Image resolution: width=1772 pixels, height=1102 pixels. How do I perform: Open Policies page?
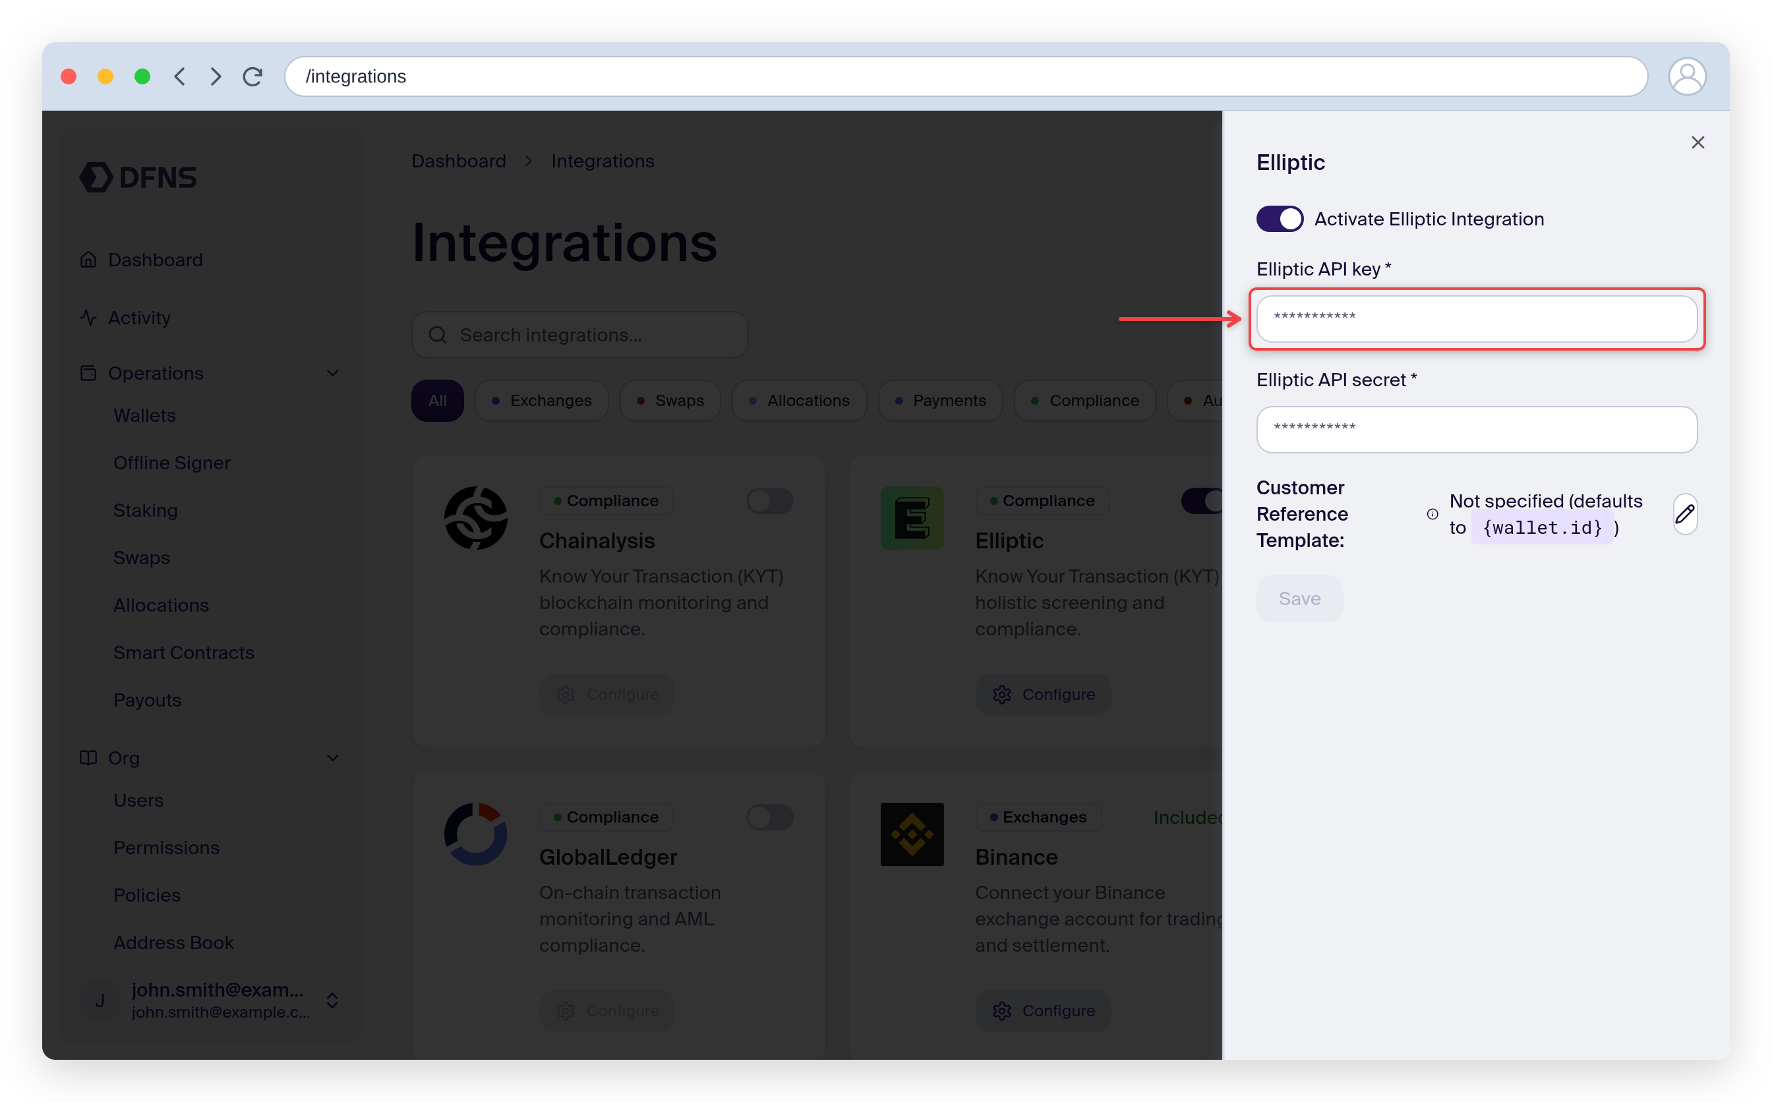pos(146,895)
